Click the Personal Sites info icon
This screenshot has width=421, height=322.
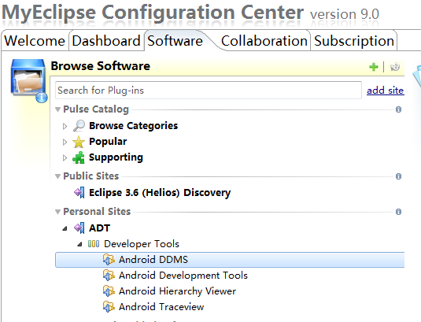pyautogui.click(x=398, y=212)
